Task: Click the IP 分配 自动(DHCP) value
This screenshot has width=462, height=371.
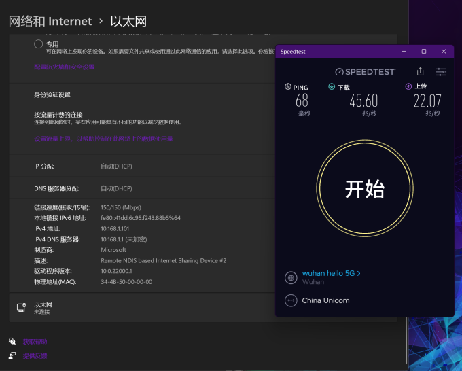Action: pos(116,166)
